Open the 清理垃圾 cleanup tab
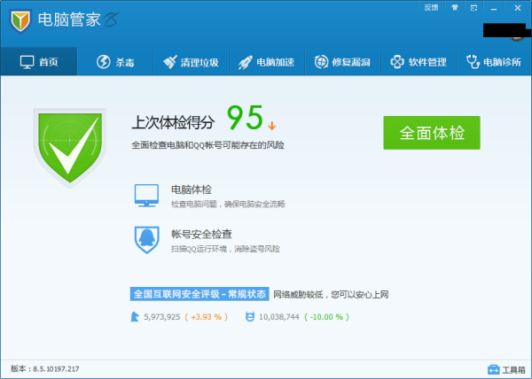This screenshot has width=532, height=379. (191, 62)
